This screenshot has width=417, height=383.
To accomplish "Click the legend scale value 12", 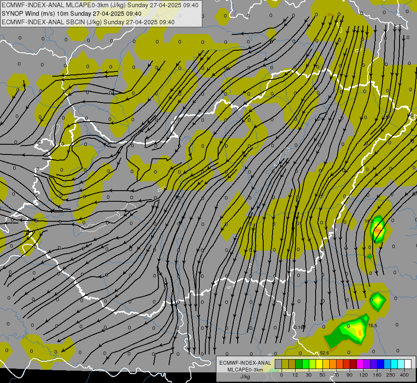I will (295, 375).
